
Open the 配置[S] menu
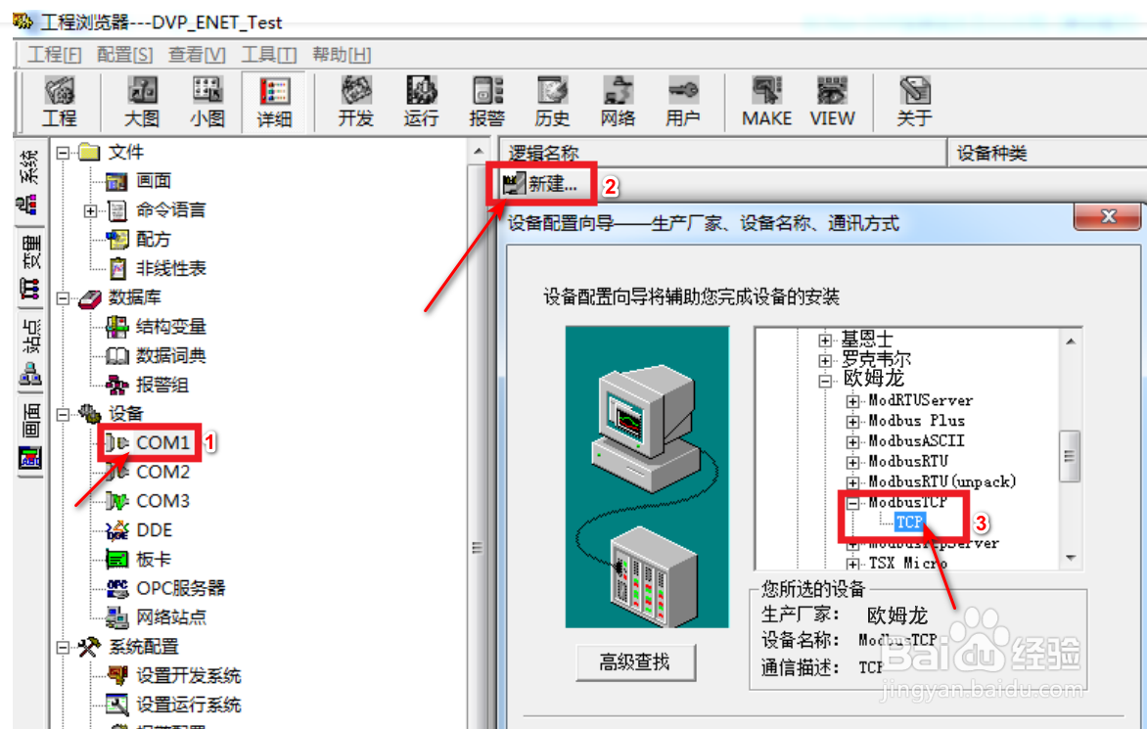click(125, 55)
